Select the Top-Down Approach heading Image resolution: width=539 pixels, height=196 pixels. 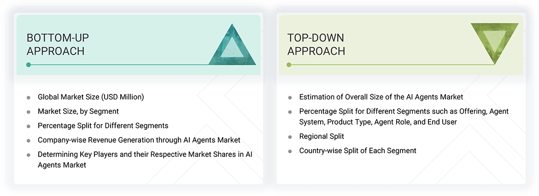point(316,44)
